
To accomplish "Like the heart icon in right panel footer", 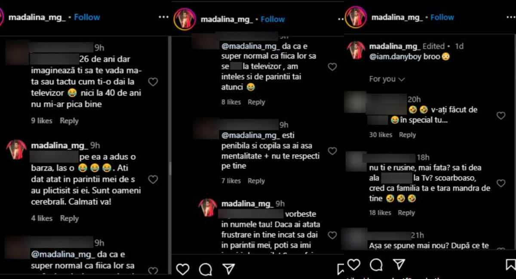I will 353,264.
